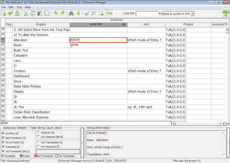
Task: Click the Paste clipboard icon
Action: click(40, 13)
